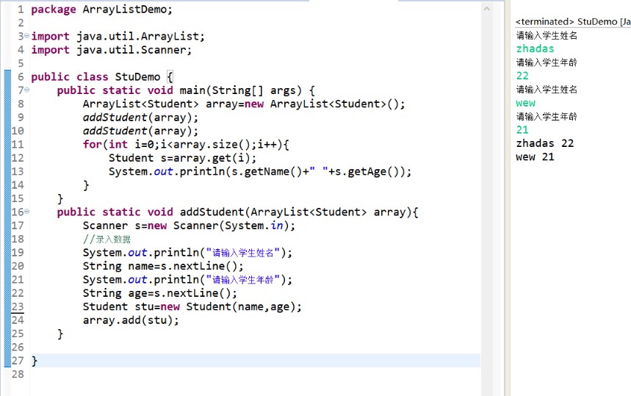Click console output 'zhadas 22'
Image resolution: width=631 pixels, height=396 pixels.
point(545,143)
